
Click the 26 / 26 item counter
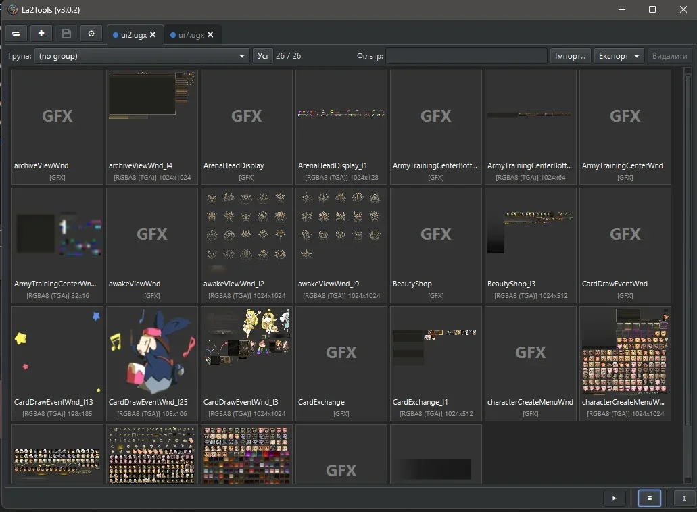coord(288,56)
